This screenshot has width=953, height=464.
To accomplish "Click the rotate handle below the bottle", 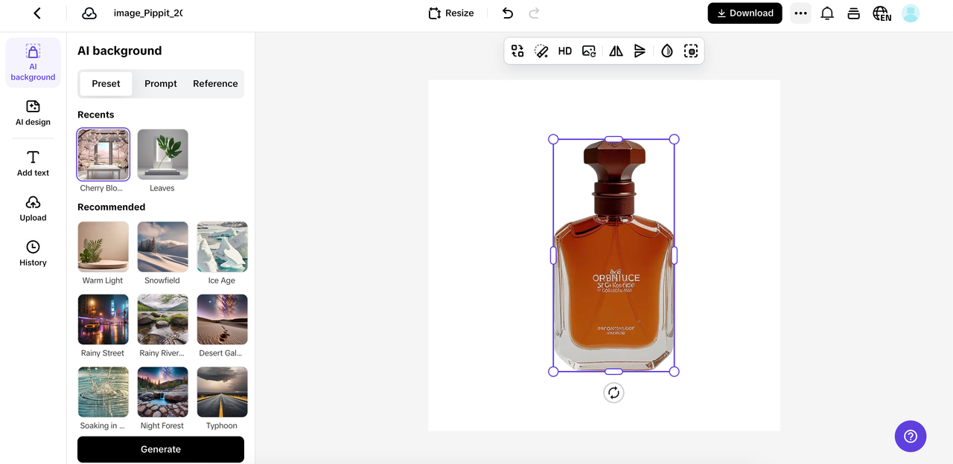I will coord(613,393).
